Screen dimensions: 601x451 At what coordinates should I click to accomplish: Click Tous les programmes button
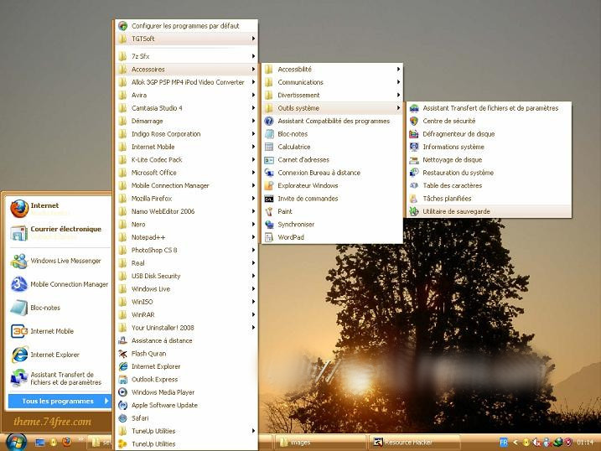pos(59,402)
